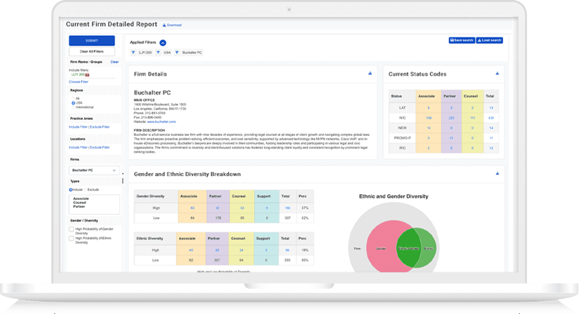
Task: Select the Exclude types radio button
Action: click(86, 190)
